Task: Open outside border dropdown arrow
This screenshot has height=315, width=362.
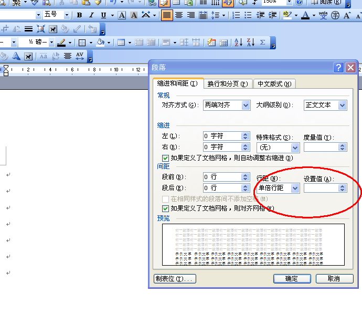Action: (91, 43)
